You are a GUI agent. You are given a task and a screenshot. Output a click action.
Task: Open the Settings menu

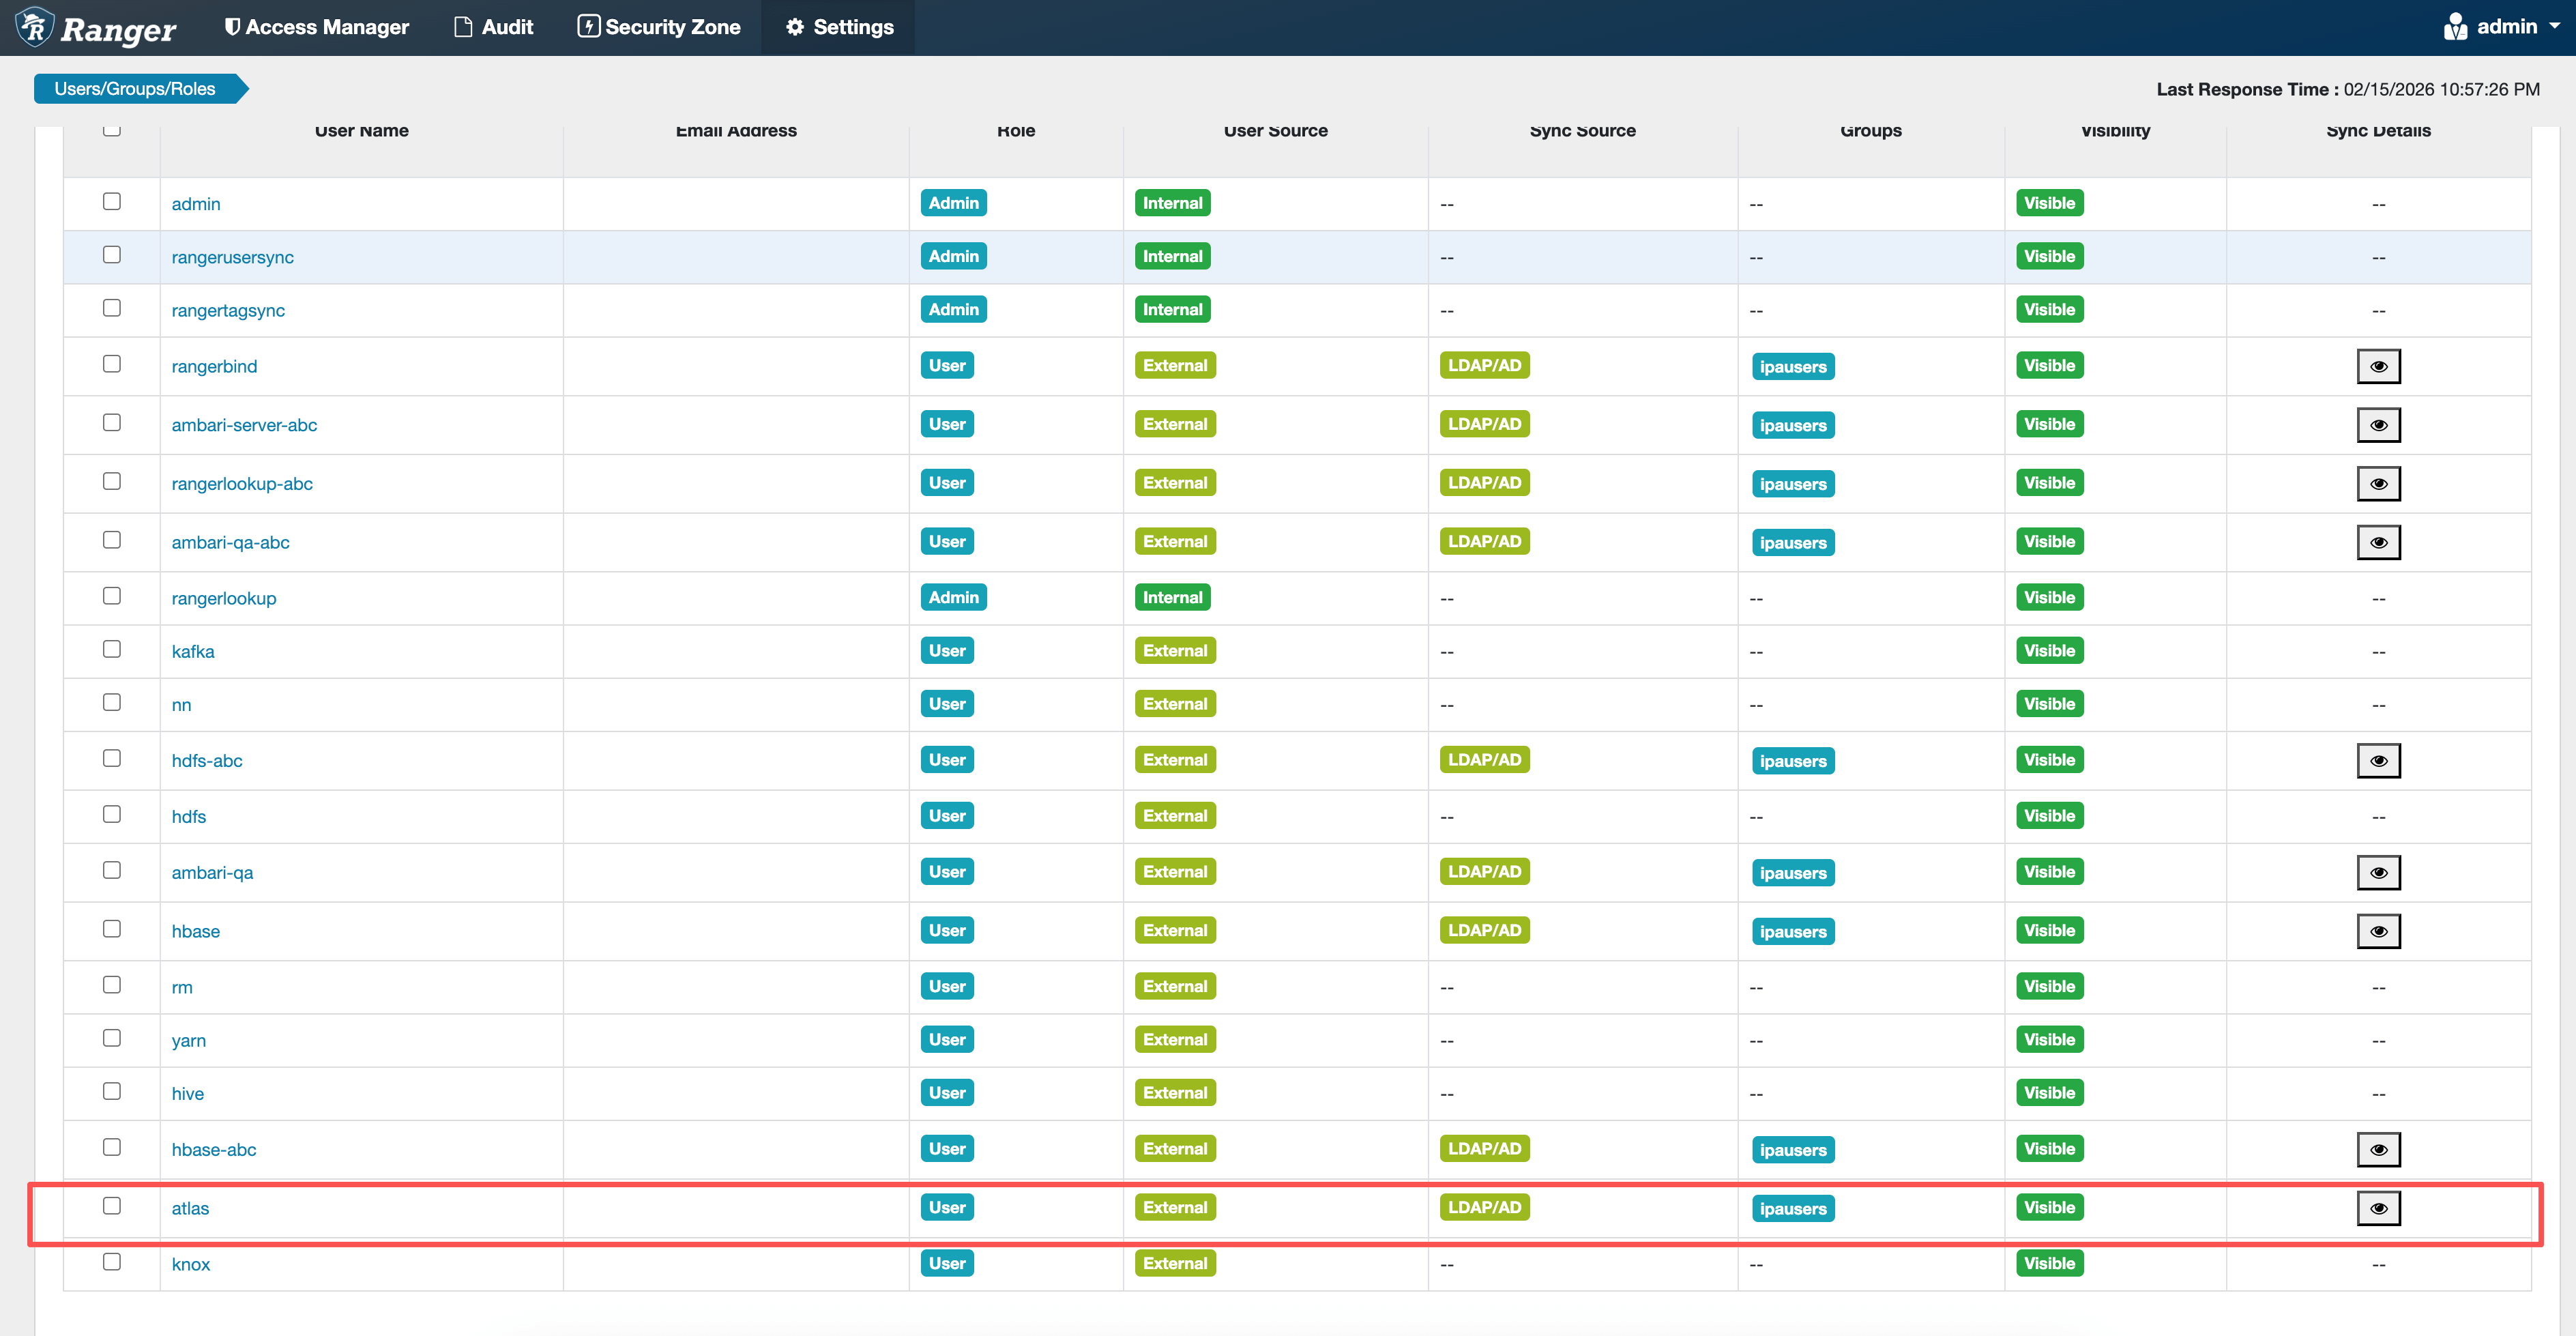point(839,27)
